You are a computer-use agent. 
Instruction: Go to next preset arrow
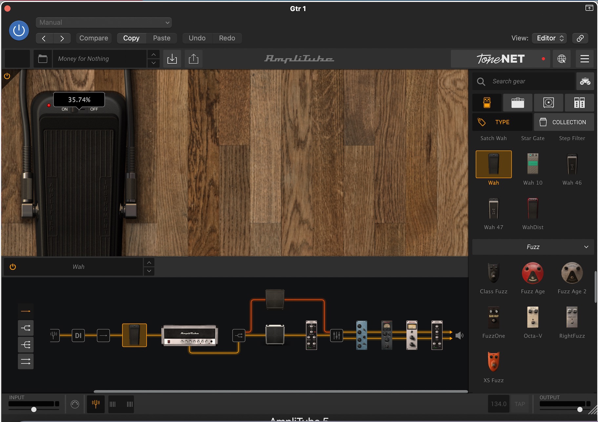62,38
